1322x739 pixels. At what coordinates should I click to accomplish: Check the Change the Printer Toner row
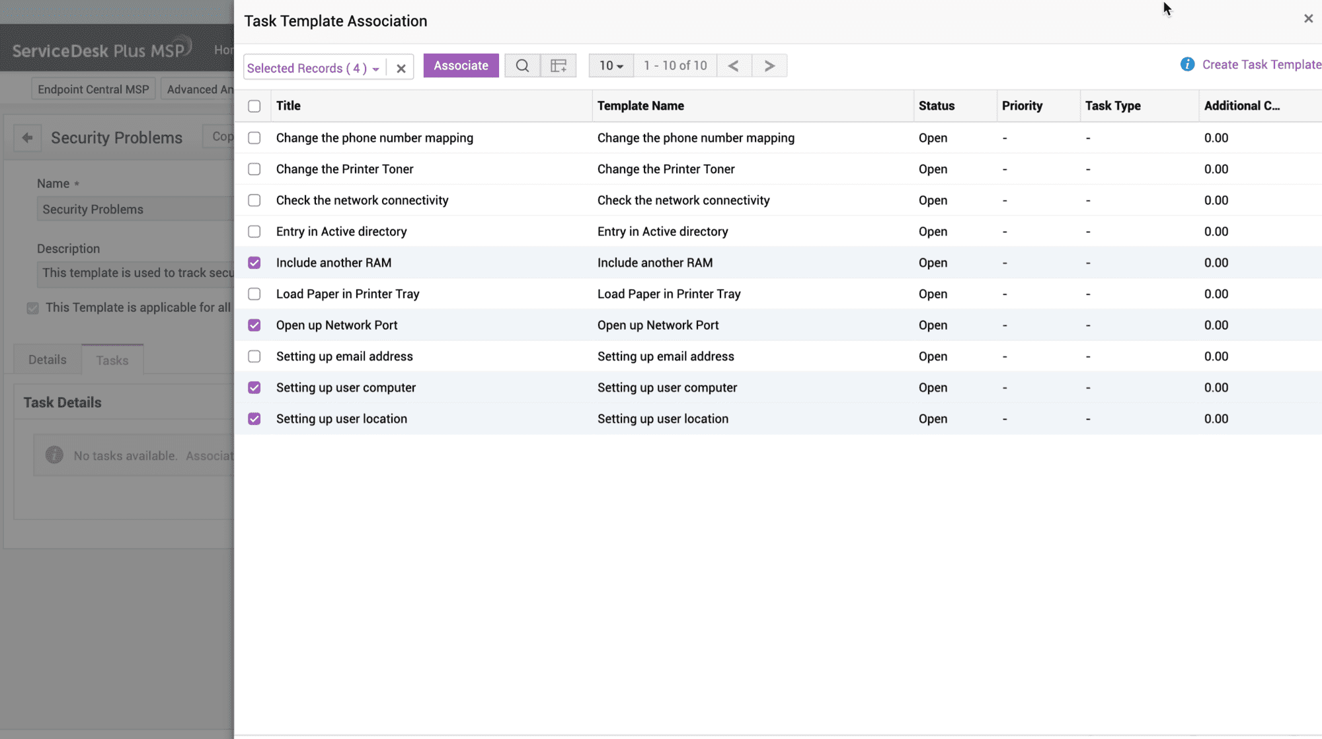coord(254,169)
